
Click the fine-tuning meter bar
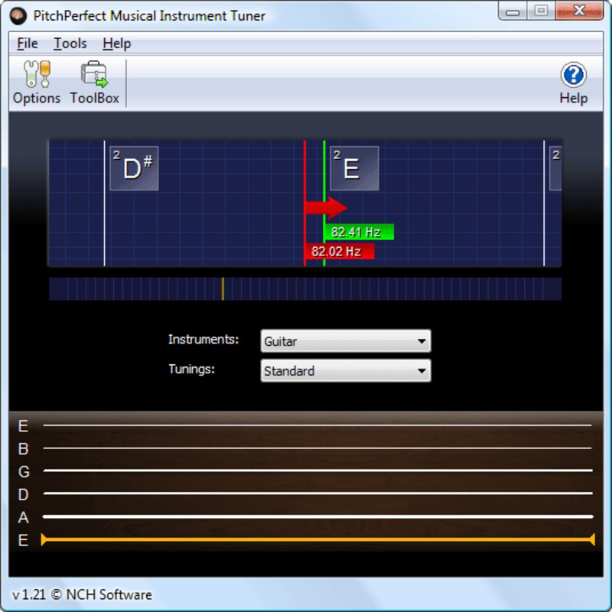(306, 287)
